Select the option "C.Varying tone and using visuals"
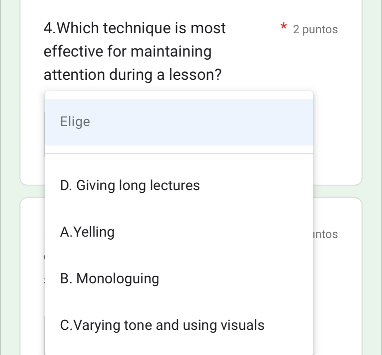This screenshot has height=355, width=382. coord(162,325)
